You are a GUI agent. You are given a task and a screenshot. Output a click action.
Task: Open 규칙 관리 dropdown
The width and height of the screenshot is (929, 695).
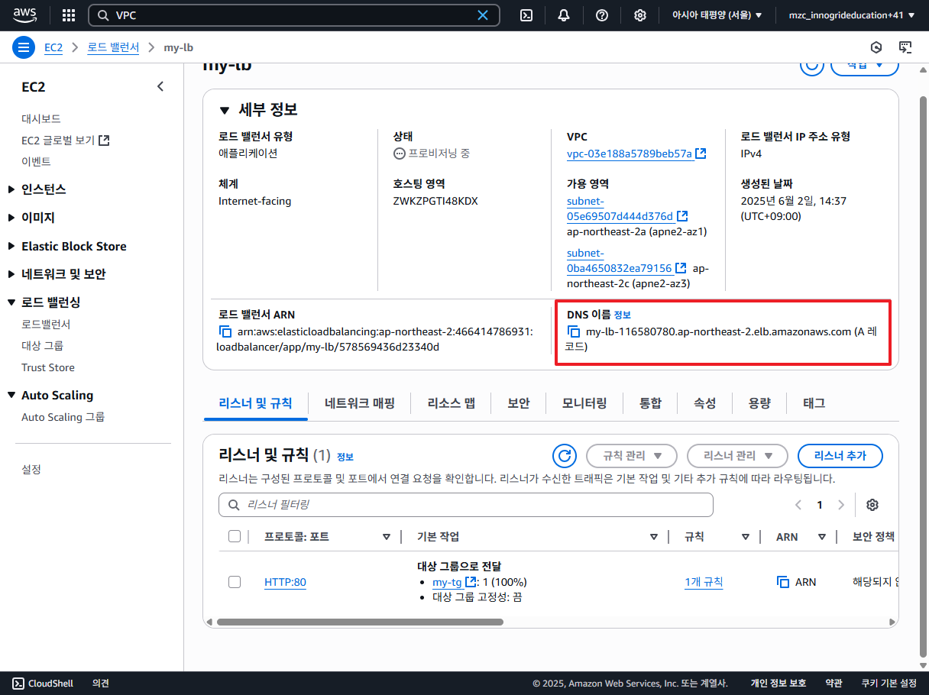[632, 456]
